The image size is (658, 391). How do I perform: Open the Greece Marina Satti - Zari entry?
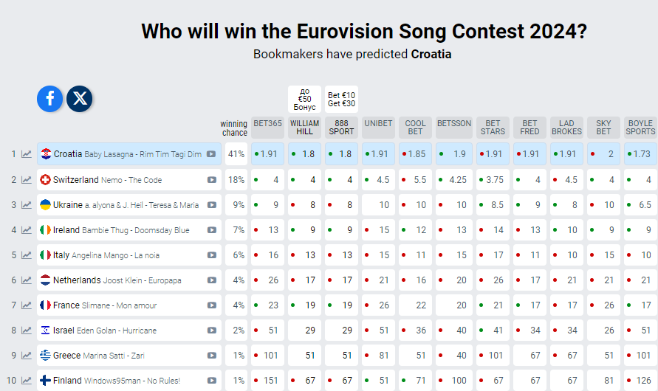pos(118,356)
